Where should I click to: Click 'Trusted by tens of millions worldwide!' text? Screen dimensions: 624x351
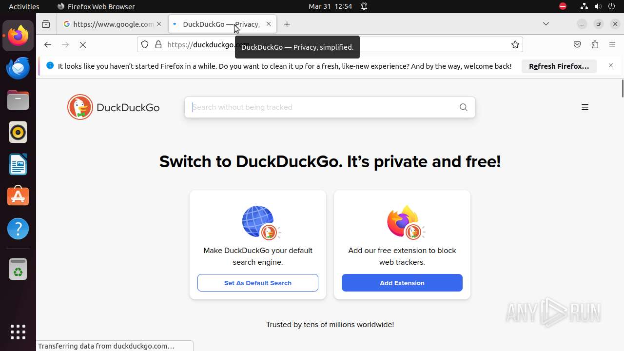point(330,324)
